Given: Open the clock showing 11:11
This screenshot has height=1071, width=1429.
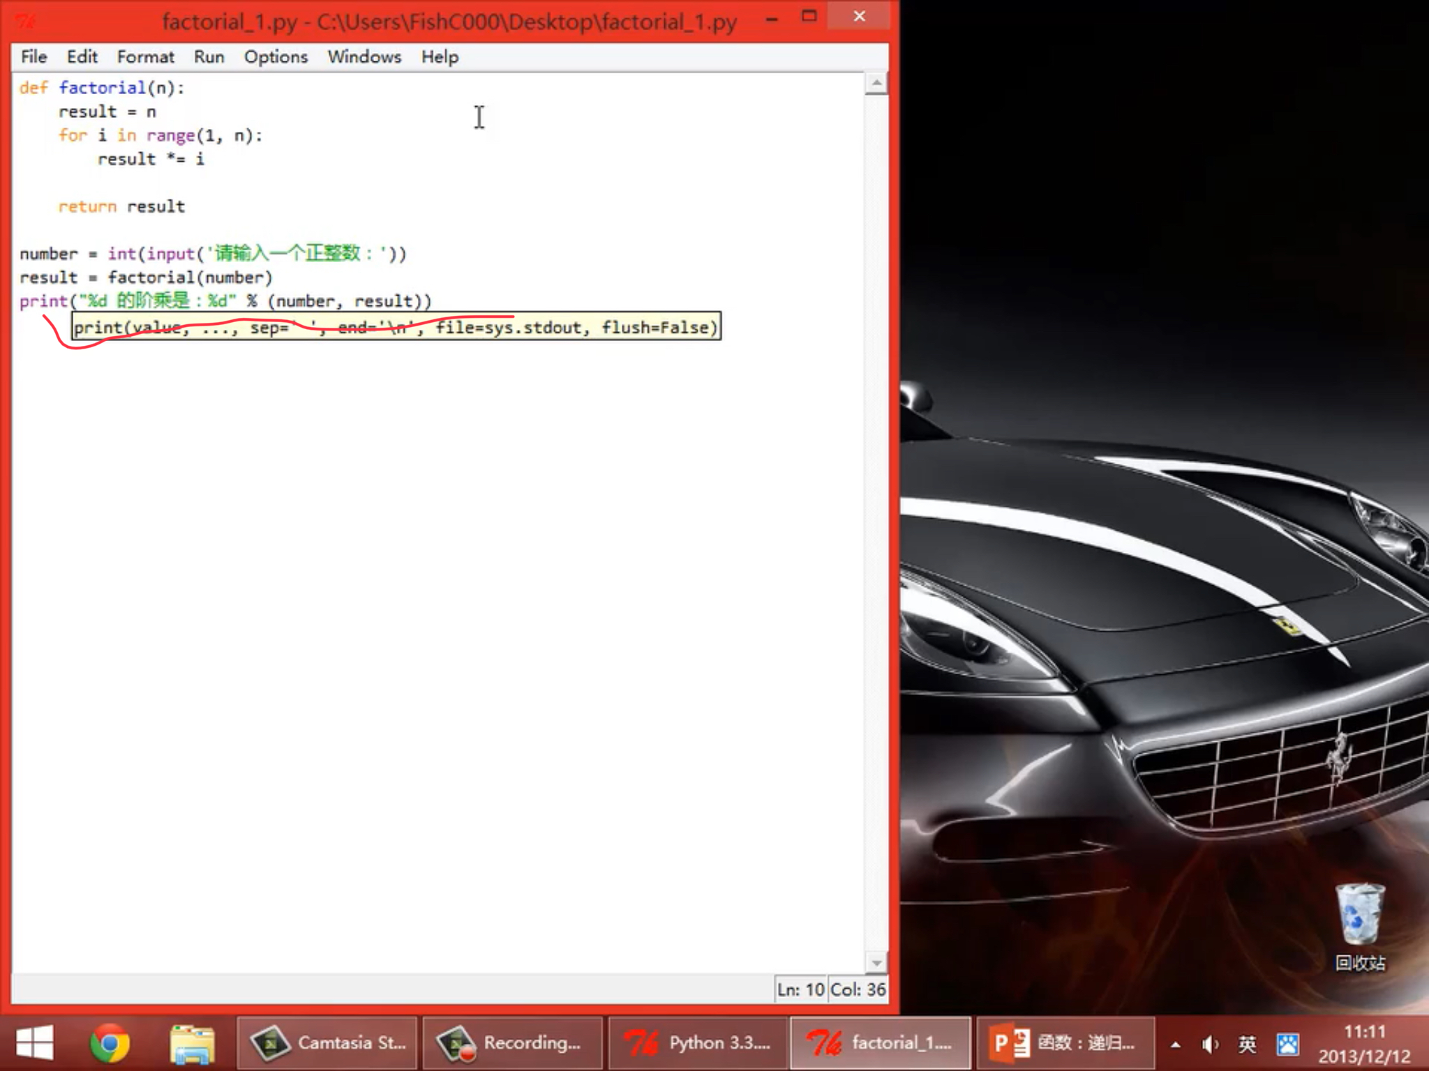Looking at the screenshot, I should (x=1364, y=1044).
